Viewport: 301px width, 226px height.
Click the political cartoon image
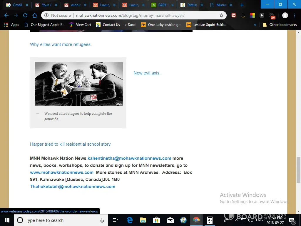pyautogui.click(x=78, y=84)
